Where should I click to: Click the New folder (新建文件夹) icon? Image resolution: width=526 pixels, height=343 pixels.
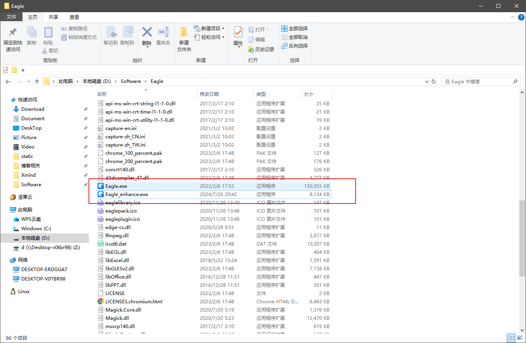point(184,32)
